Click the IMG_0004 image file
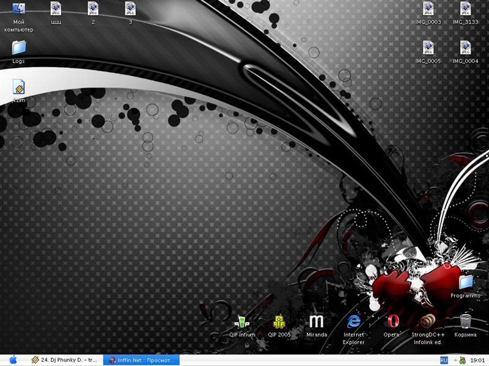This screenshot has width=489, height=366. pyautogui.click(x=466, y=48)
